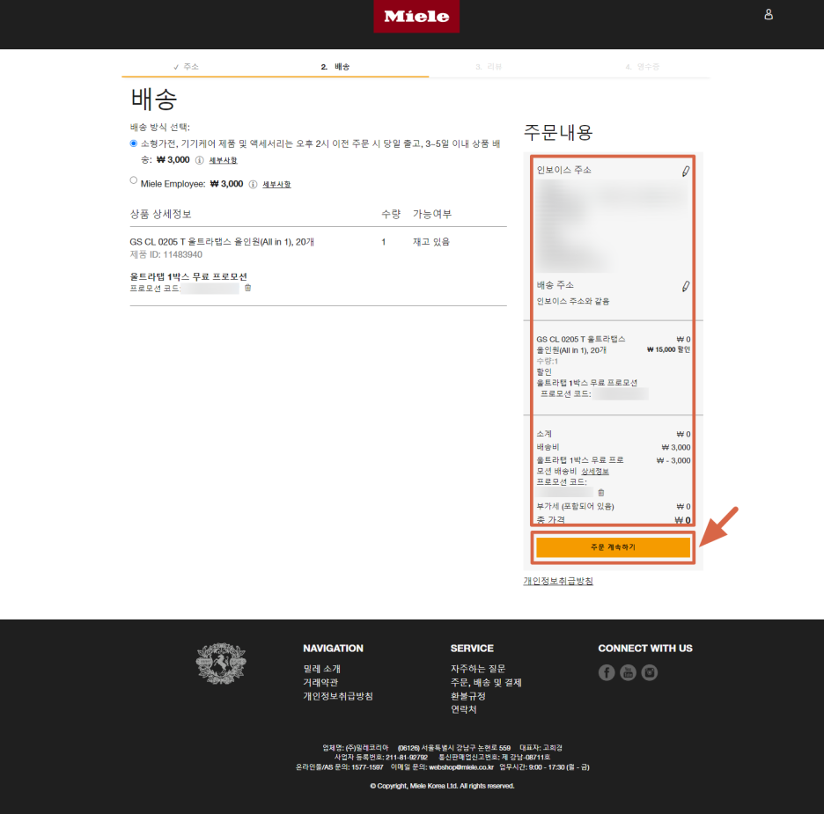
Task: Open 세부사항 link for first shipping option
Action: coord(223,160)
